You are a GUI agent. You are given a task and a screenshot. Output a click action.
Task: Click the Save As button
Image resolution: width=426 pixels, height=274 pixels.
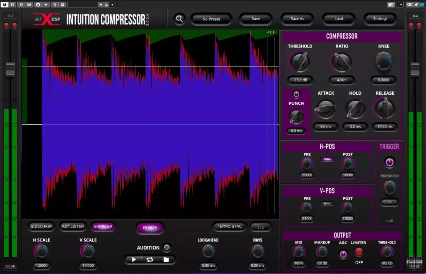click(x=297, y=19)
